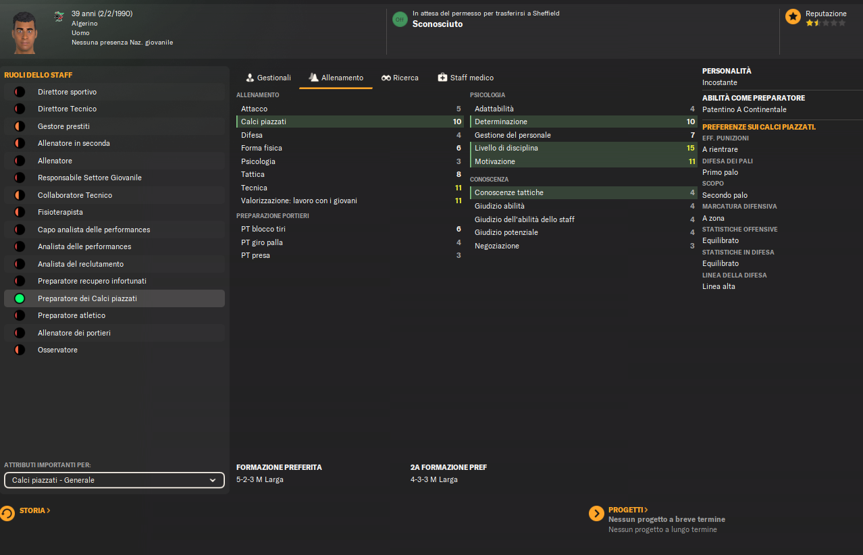Click the Storia circular arrow icon
Viewport: 863px width, 555px height.
point(7,513)
